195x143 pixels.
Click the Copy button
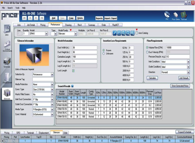click(71, 18)
